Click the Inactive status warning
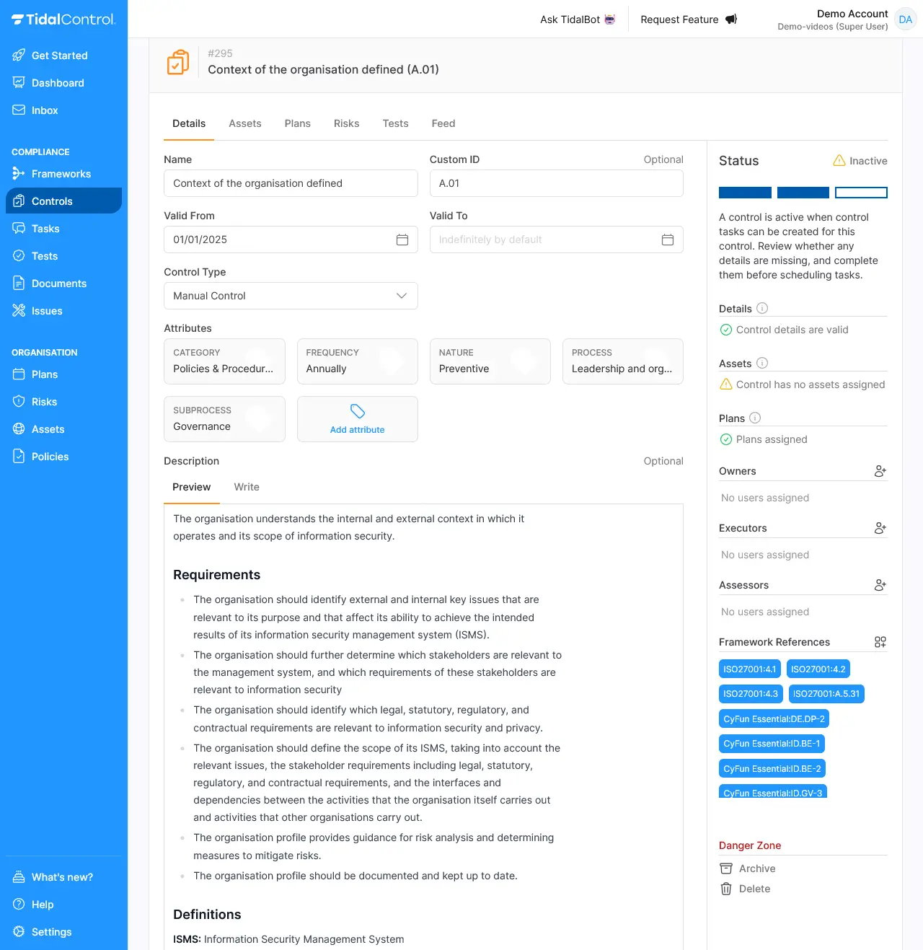923x950 pixels. pos(860,161)
